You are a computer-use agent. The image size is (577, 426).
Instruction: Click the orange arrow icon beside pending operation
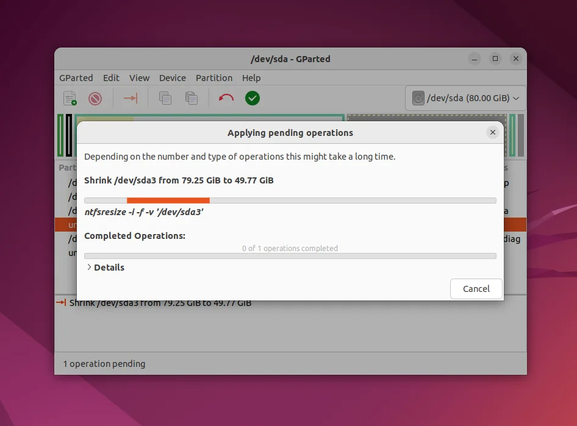click(x=61, y=302)
